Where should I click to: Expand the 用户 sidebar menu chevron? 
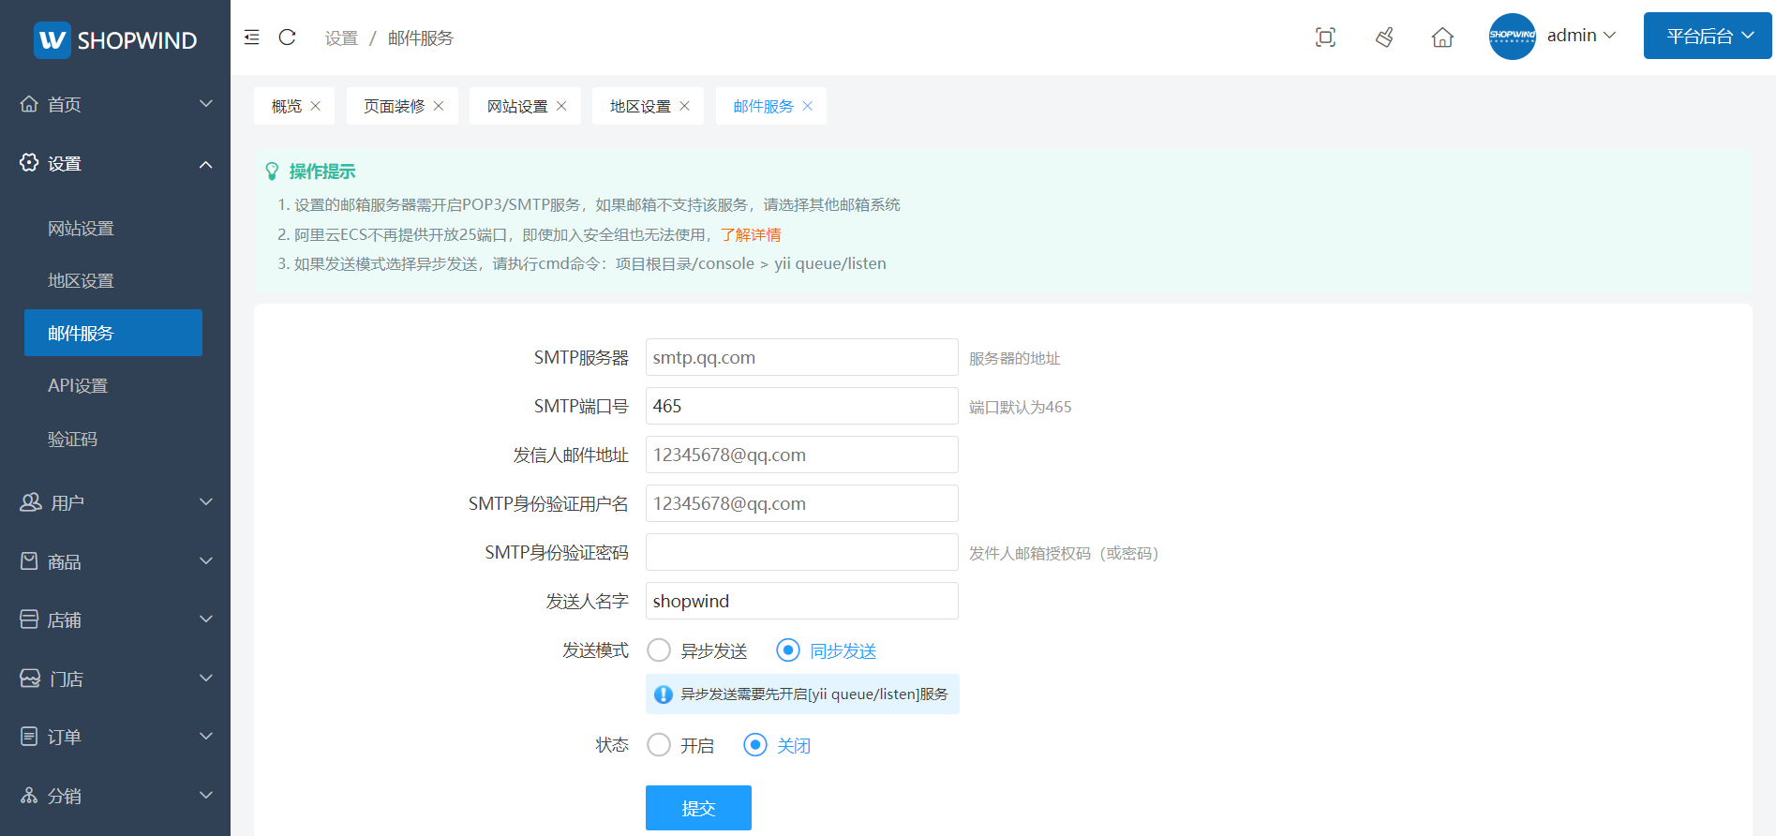click(206, 502)
